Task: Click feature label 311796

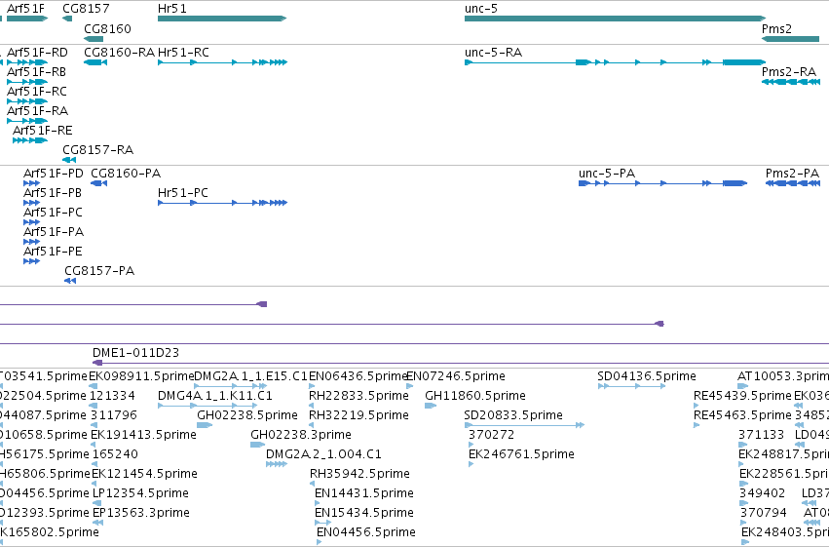Action: point(113,415)
